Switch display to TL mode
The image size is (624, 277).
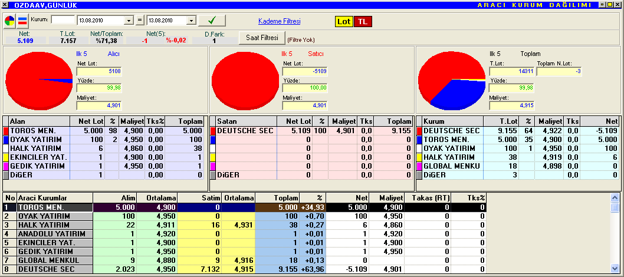(x=363, y=22)
